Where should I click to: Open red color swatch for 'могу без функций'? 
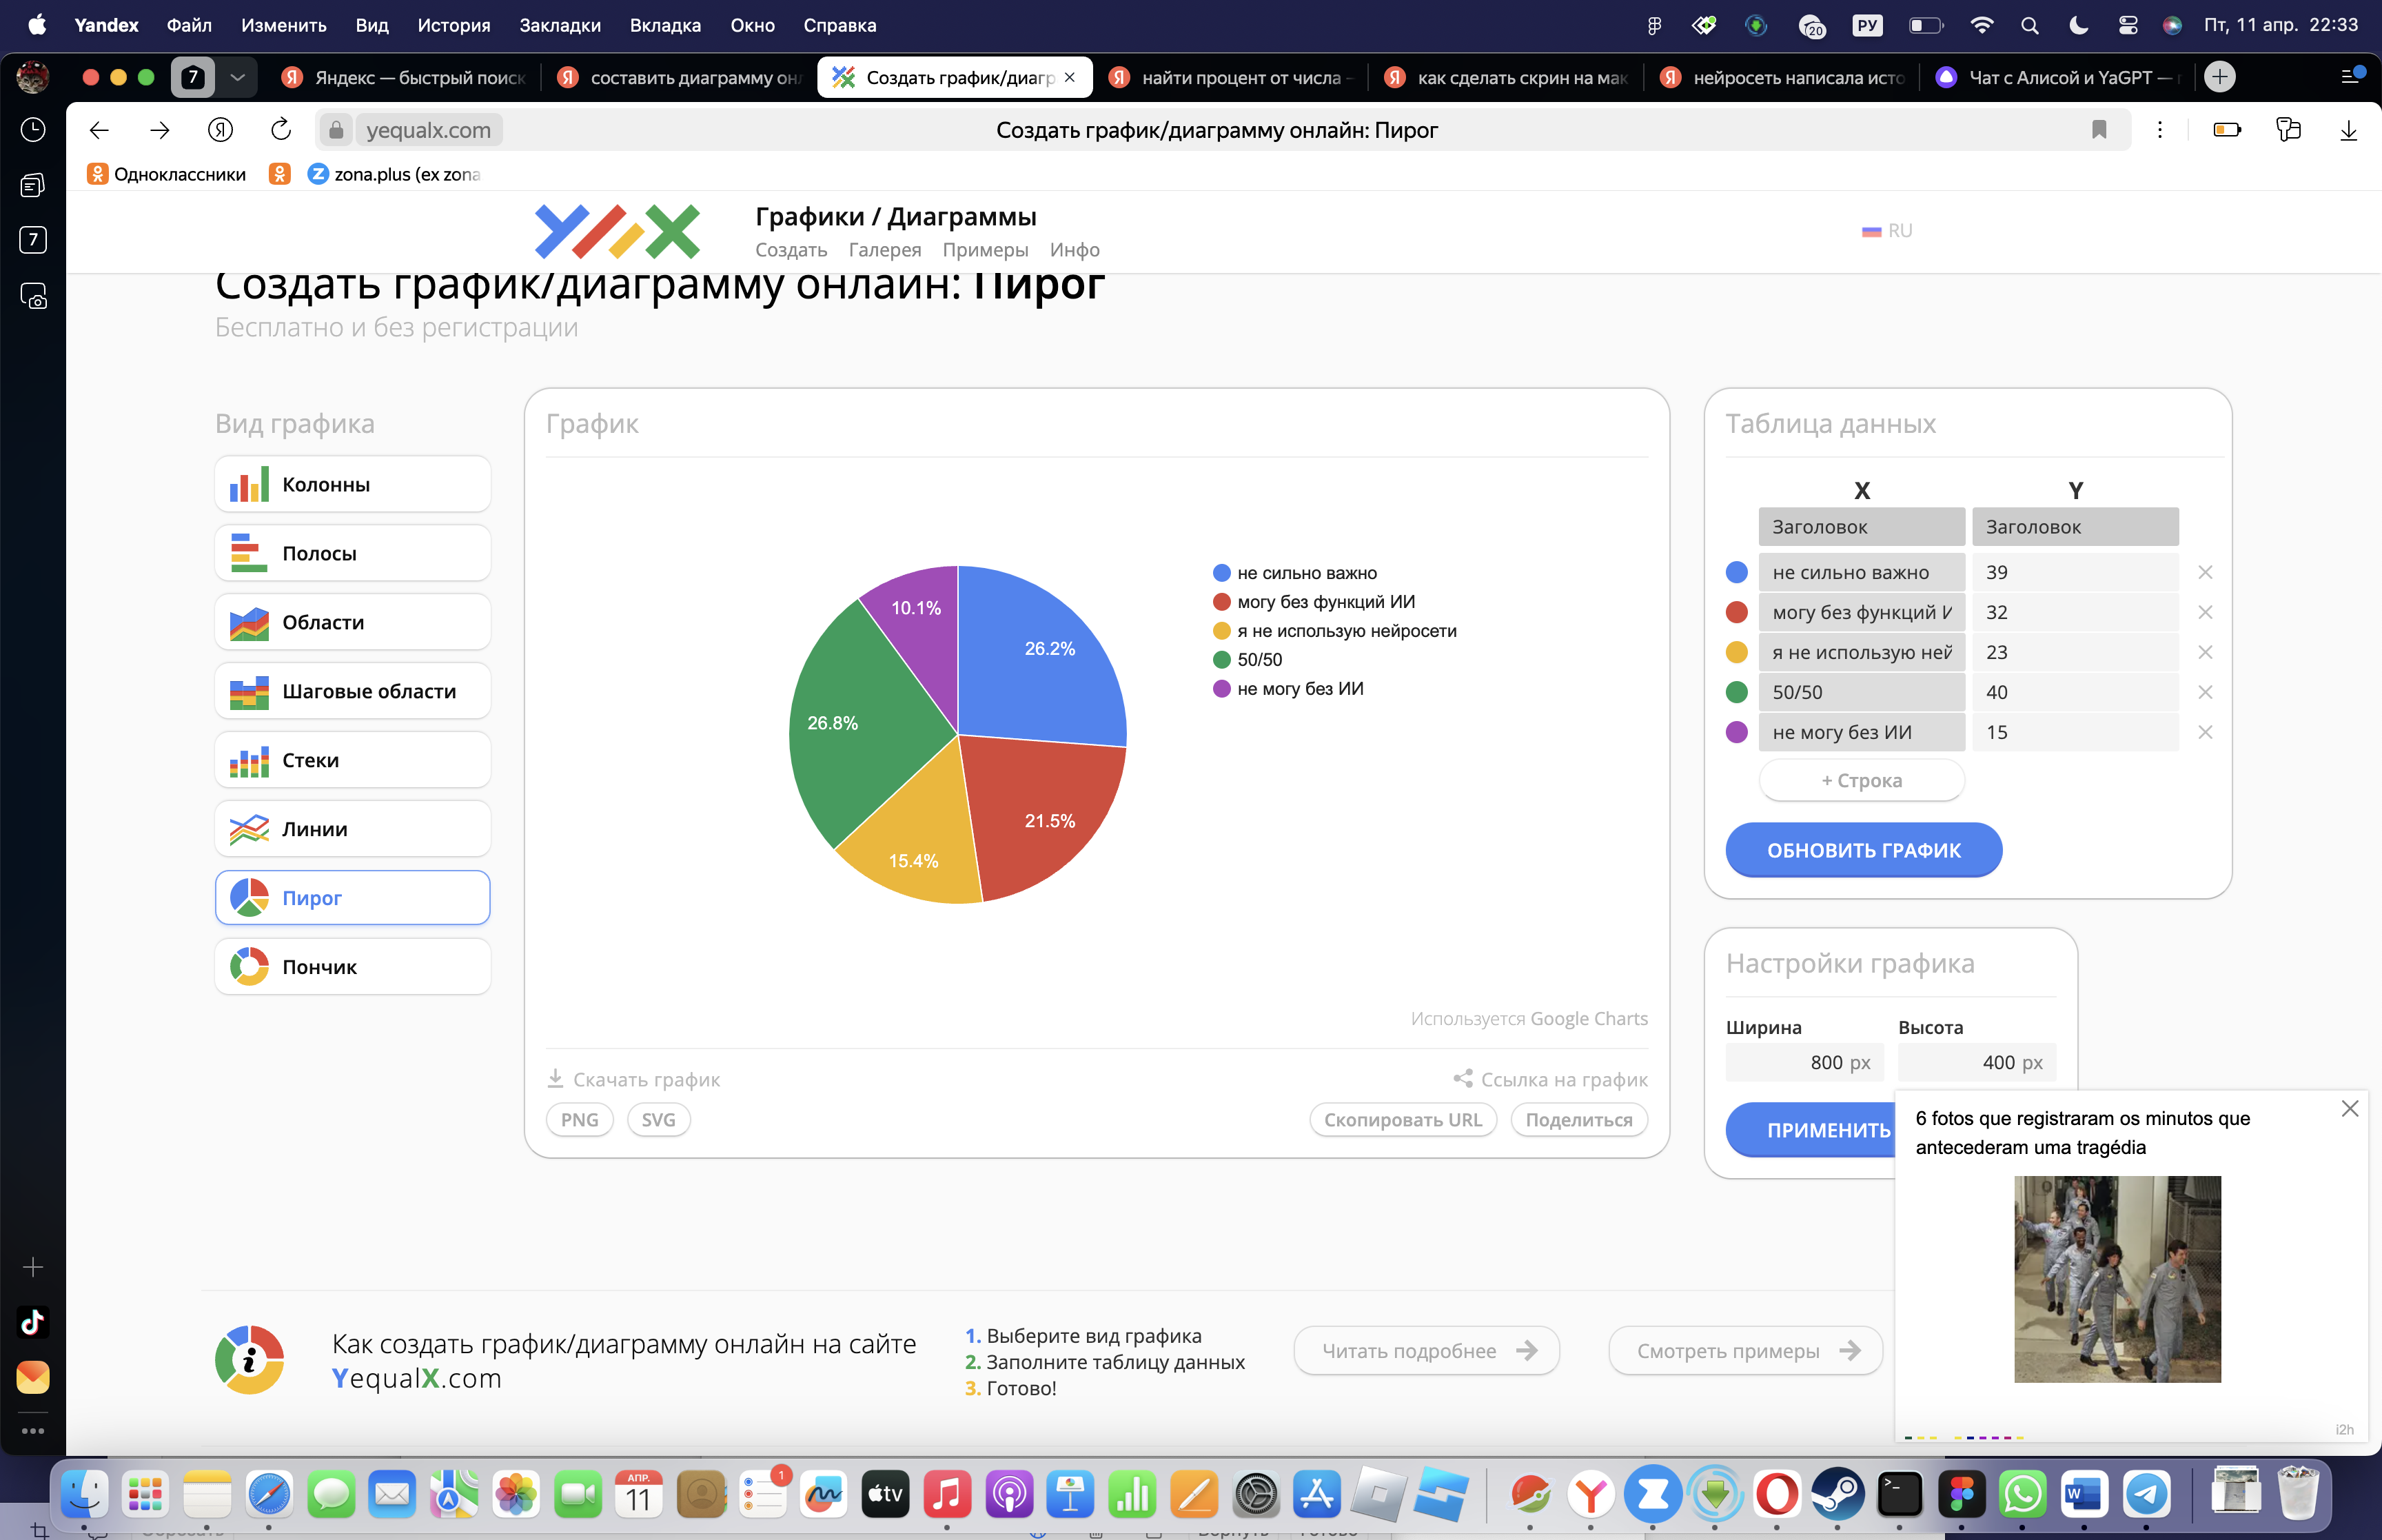point(1738,613)
